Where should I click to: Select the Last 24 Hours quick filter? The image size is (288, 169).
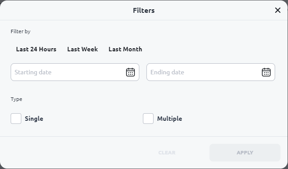(x=36, y=49)
